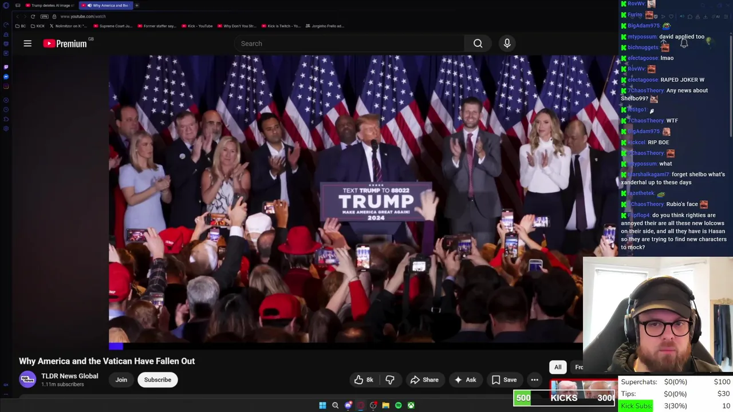Subscribe to TLDR News Global
Viewport: 733px width, 412px height.
(x=157, y=379)
